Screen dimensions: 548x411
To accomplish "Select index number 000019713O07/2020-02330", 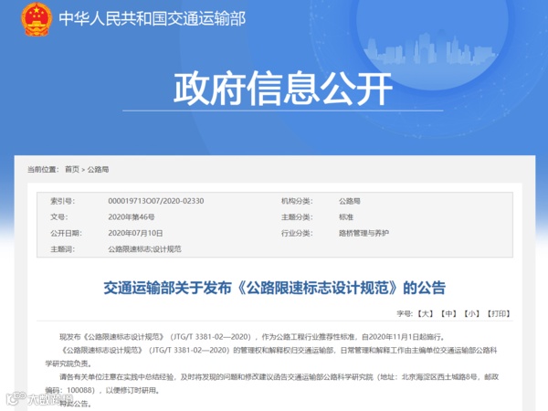I will click(156, 201).
